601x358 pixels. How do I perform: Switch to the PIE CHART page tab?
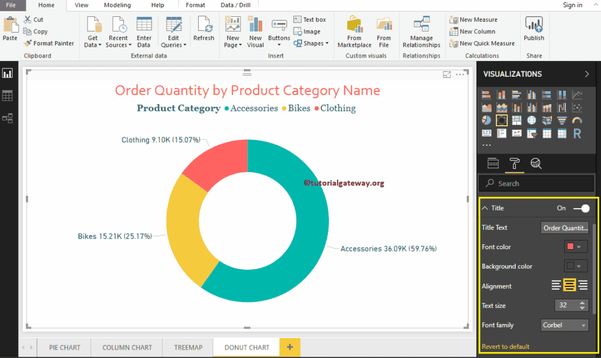pyautogui.click(x=63, y=347)
